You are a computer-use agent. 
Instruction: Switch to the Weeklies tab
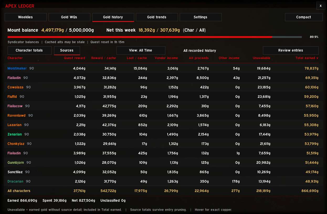point(25,17)
